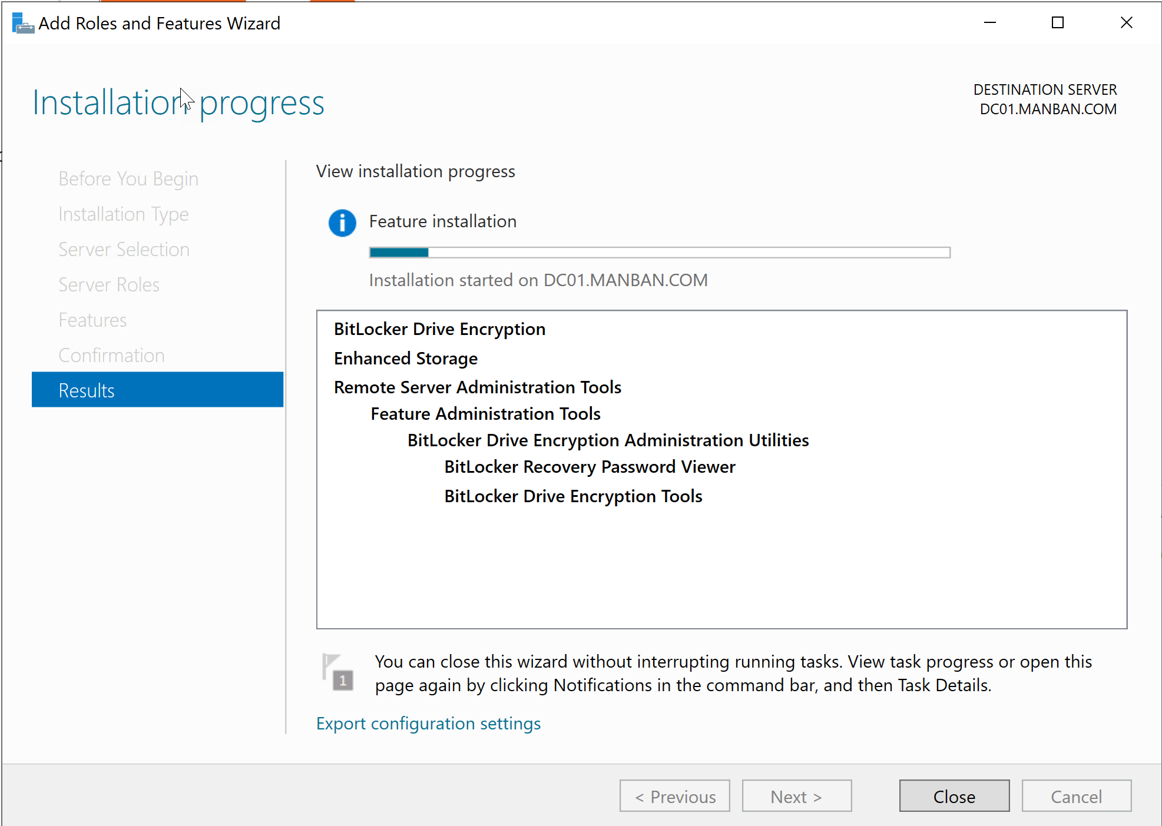This screenshot has height=826, width=1162.
Task: Open Export configuration settings
Action: (x=428, y=723)
